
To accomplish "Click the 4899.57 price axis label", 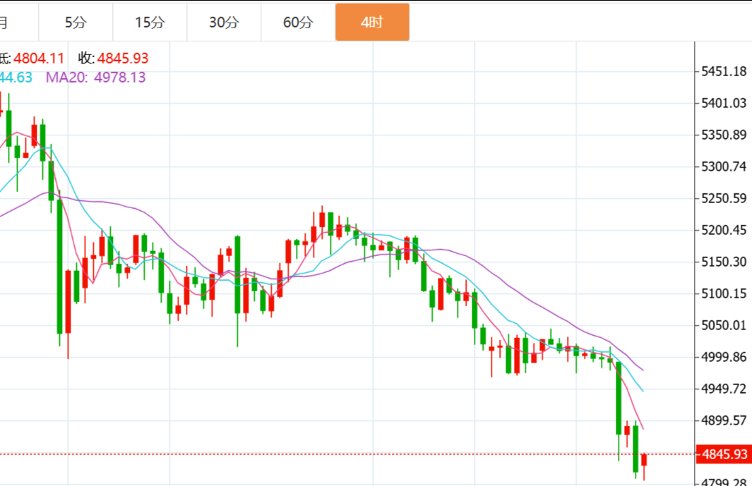I will click(723, 420).
